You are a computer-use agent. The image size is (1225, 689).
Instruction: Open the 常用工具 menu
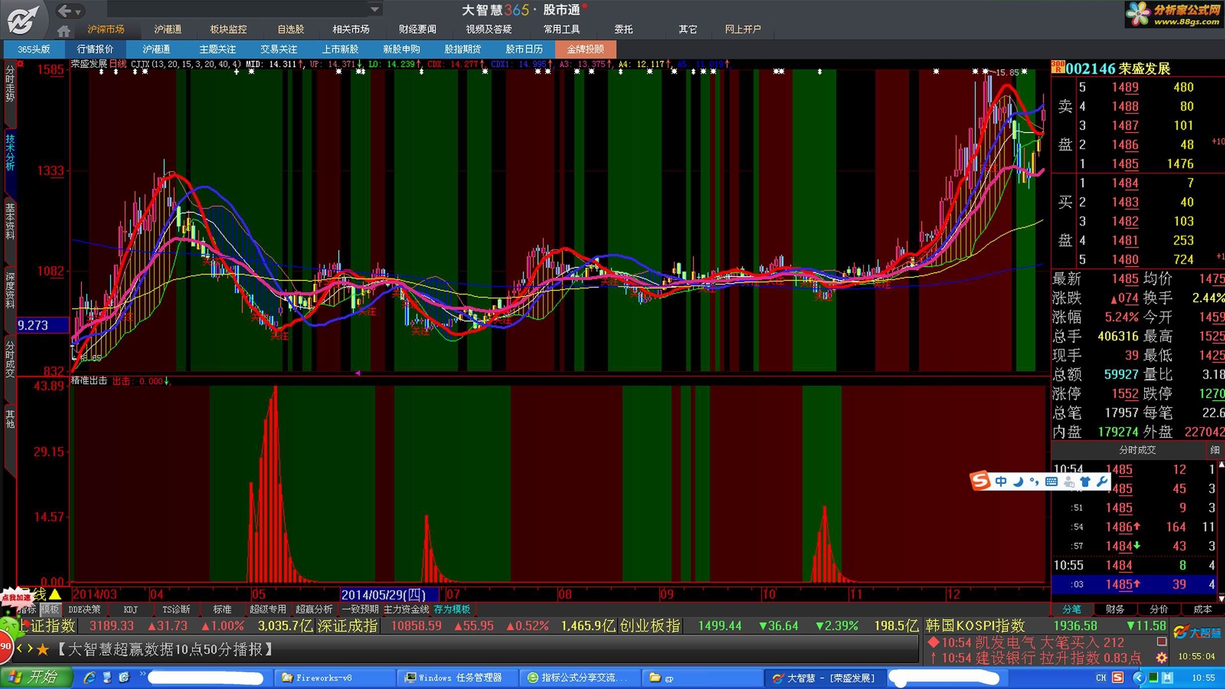pyautogui.click(x=562, y=29)
